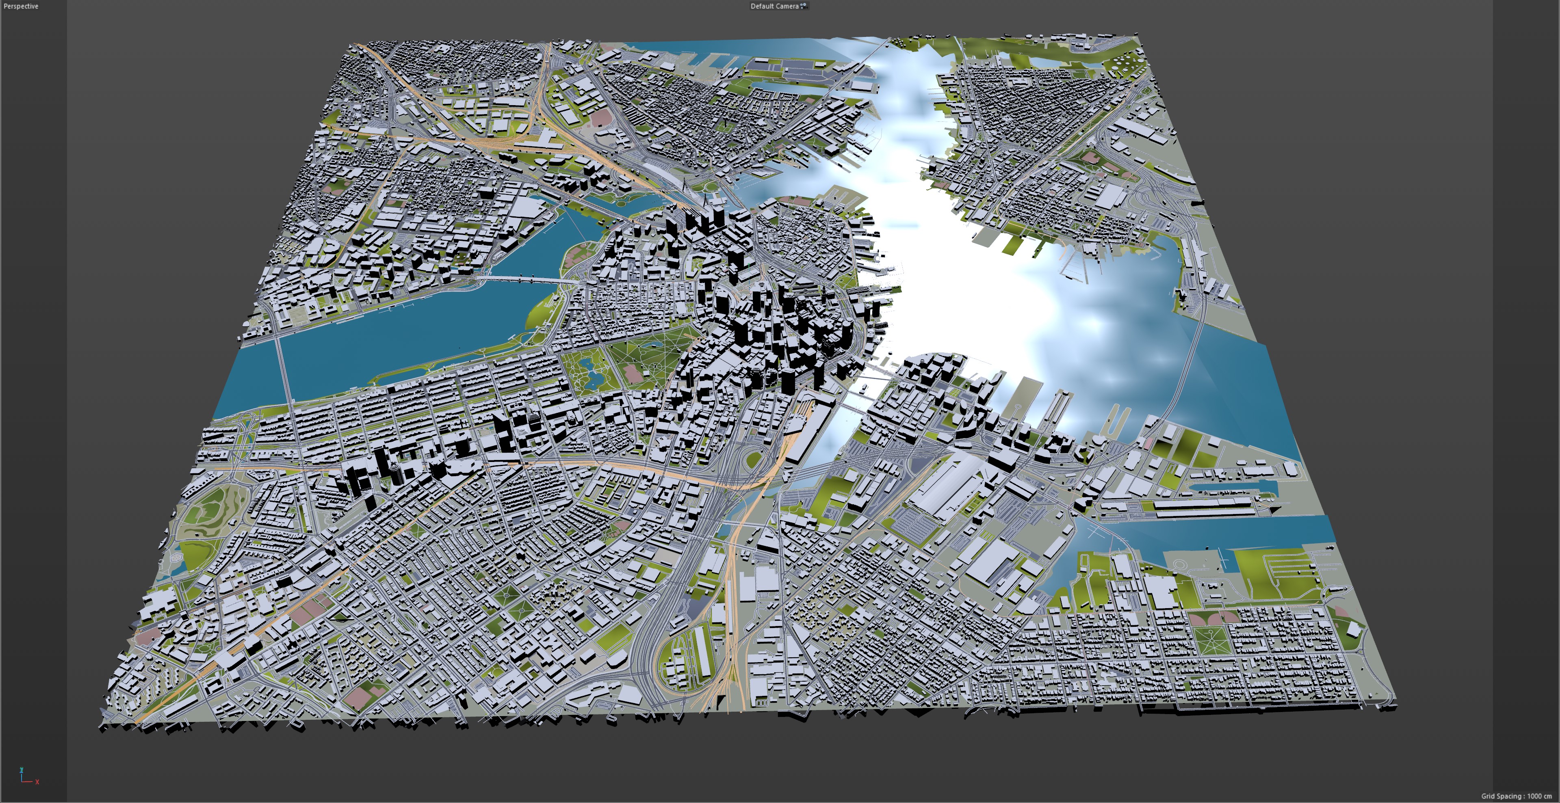Open the Perspective projection menu label
1560x803 pixels.
(x=21, y=6)
